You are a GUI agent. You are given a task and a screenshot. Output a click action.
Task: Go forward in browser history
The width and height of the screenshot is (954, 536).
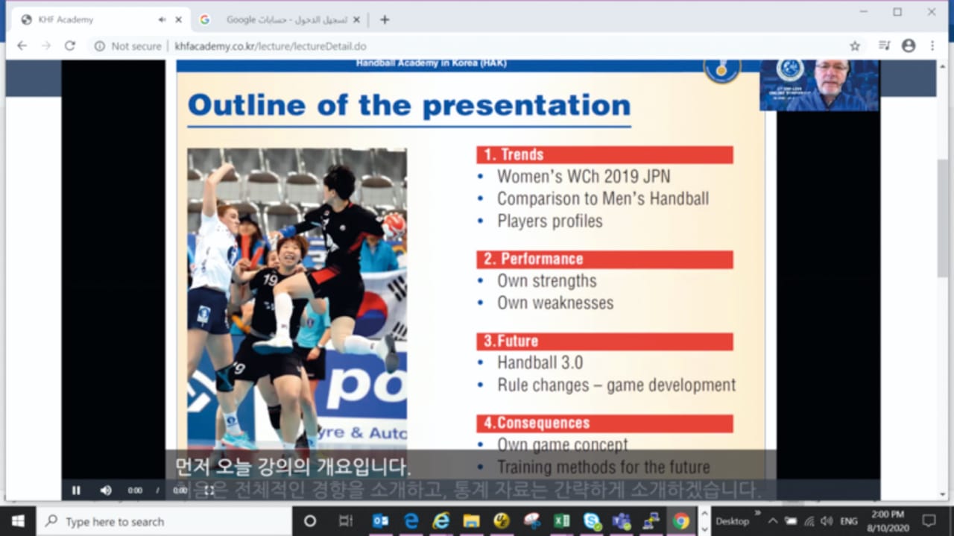[x=46, y=45]
